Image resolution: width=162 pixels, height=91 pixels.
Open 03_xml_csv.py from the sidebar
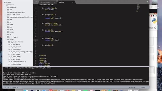click(x=15, y=54)
